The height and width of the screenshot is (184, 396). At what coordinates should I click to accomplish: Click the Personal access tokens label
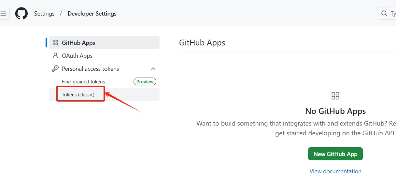[91, 69]
